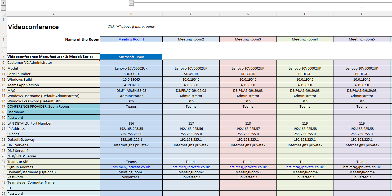Select port number 117 cell
392x196 pixels.
click(191, 123)
